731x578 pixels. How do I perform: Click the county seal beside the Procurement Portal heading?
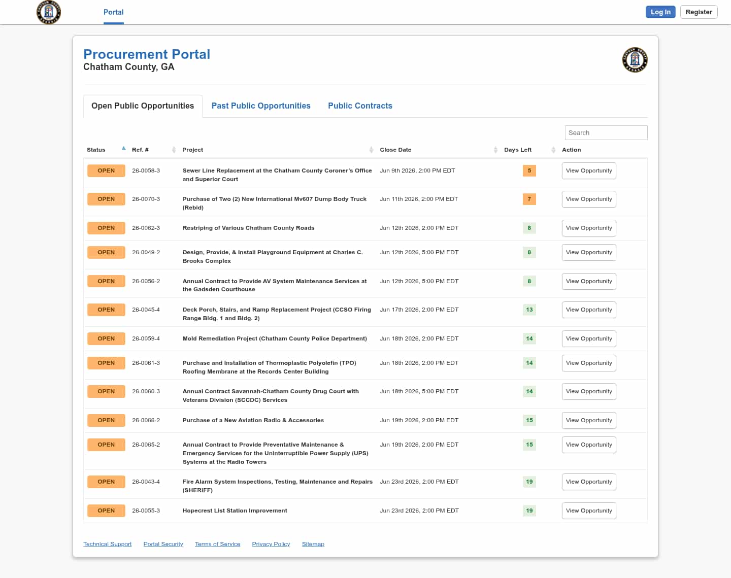(635, 60)
